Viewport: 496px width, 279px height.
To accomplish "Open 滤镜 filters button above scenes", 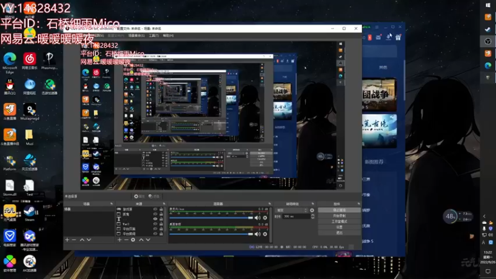I will [154, 197].
